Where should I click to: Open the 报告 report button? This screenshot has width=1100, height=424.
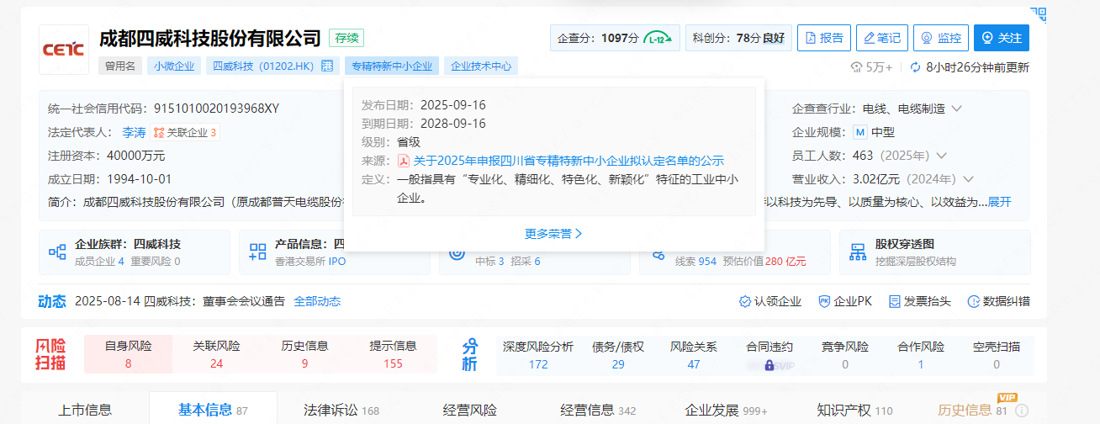(823, 38)
